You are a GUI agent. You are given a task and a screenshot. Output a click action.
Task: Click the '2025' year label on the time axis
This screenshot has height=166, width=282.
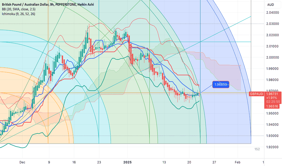point(127,162)
